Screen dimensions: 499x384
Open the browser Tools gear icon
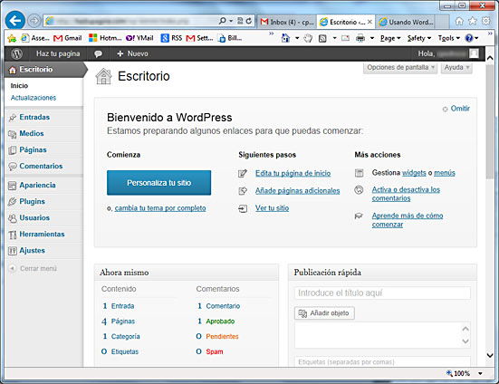(486, 22)
